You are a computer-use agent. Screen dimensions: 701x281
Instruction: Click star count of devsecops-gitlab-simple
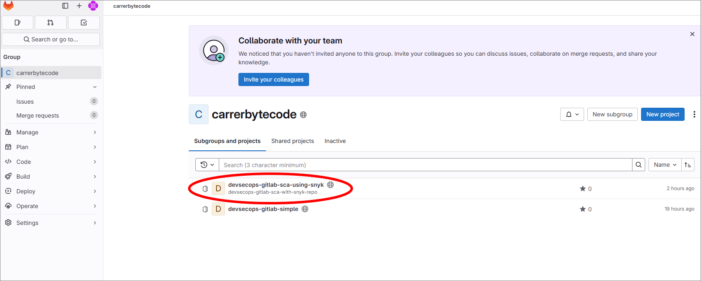[586, 209]
